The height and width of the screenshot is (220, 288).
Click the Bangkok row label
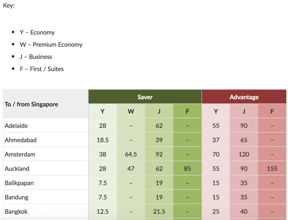(x=16, y=212)
